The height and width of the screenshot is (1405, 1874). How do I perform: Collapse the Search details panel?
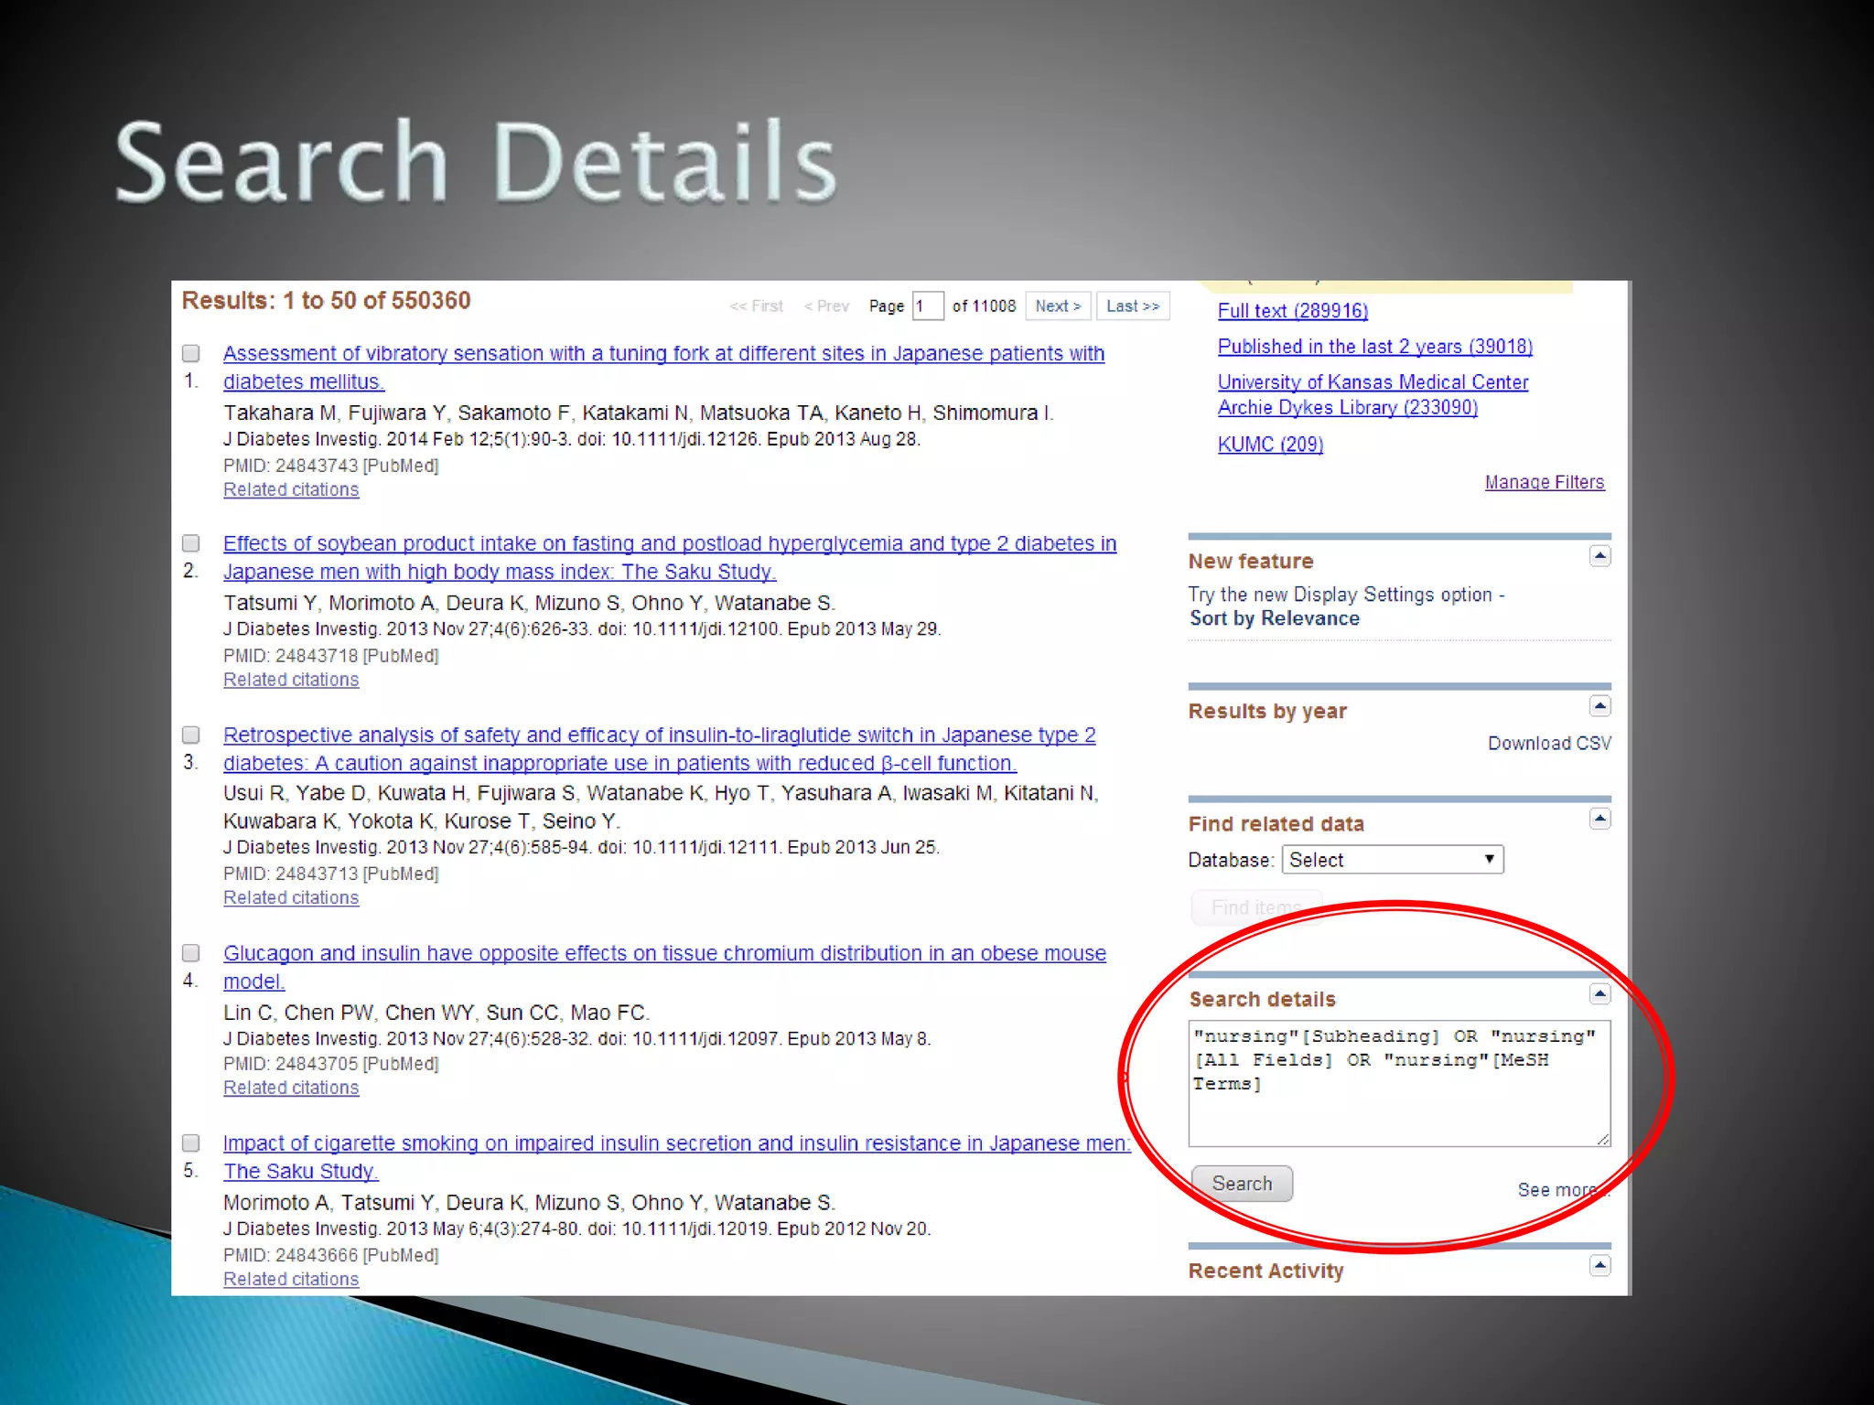coord(1599,994)
